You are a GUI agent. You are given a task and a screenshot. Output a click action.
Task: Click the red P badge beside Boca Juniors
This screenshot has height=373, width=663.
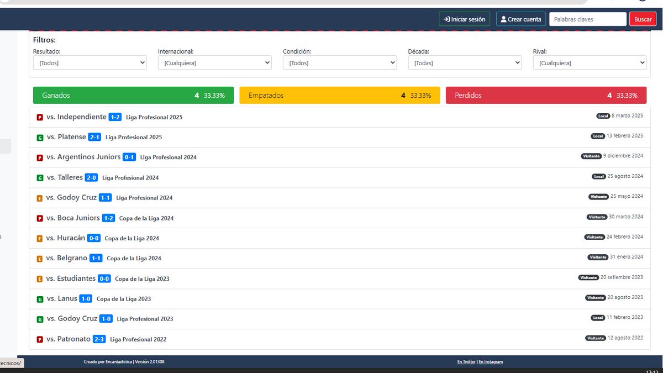pyautogui.click(x=40, y=218)
